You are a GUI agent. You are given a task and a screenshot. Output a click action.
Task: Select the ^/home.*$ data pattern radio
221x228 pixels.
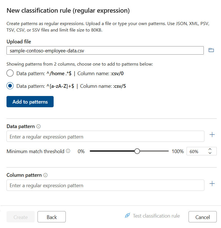tap(10, 73)
